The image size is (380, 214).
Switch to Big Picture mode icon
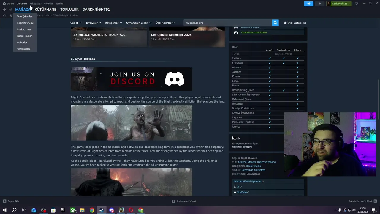(x=357, y=4)
